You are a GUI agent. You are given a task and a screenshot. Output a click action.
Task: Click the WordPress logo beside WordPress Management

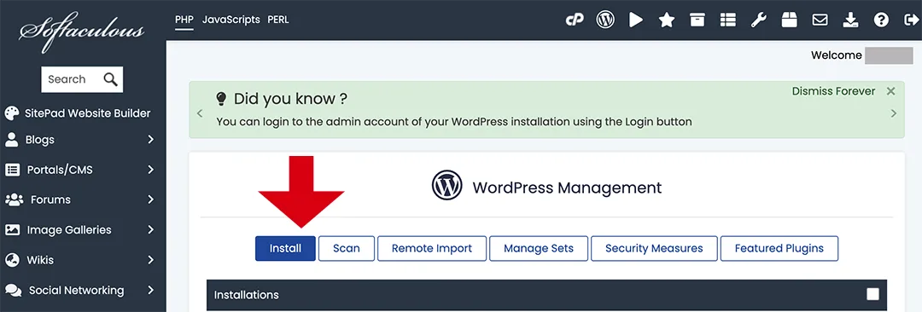[x=447, y=186]
